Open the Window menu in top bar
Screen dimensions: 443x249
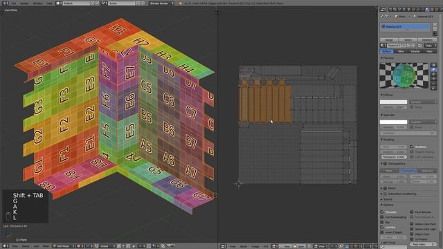pos(38,3)
